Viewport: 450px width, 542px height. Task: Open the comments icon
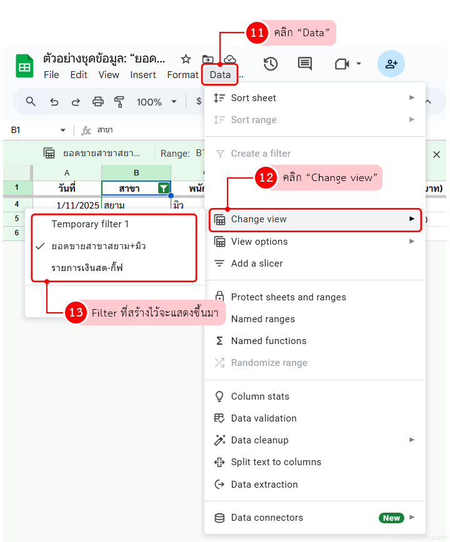tap(305, 64)
